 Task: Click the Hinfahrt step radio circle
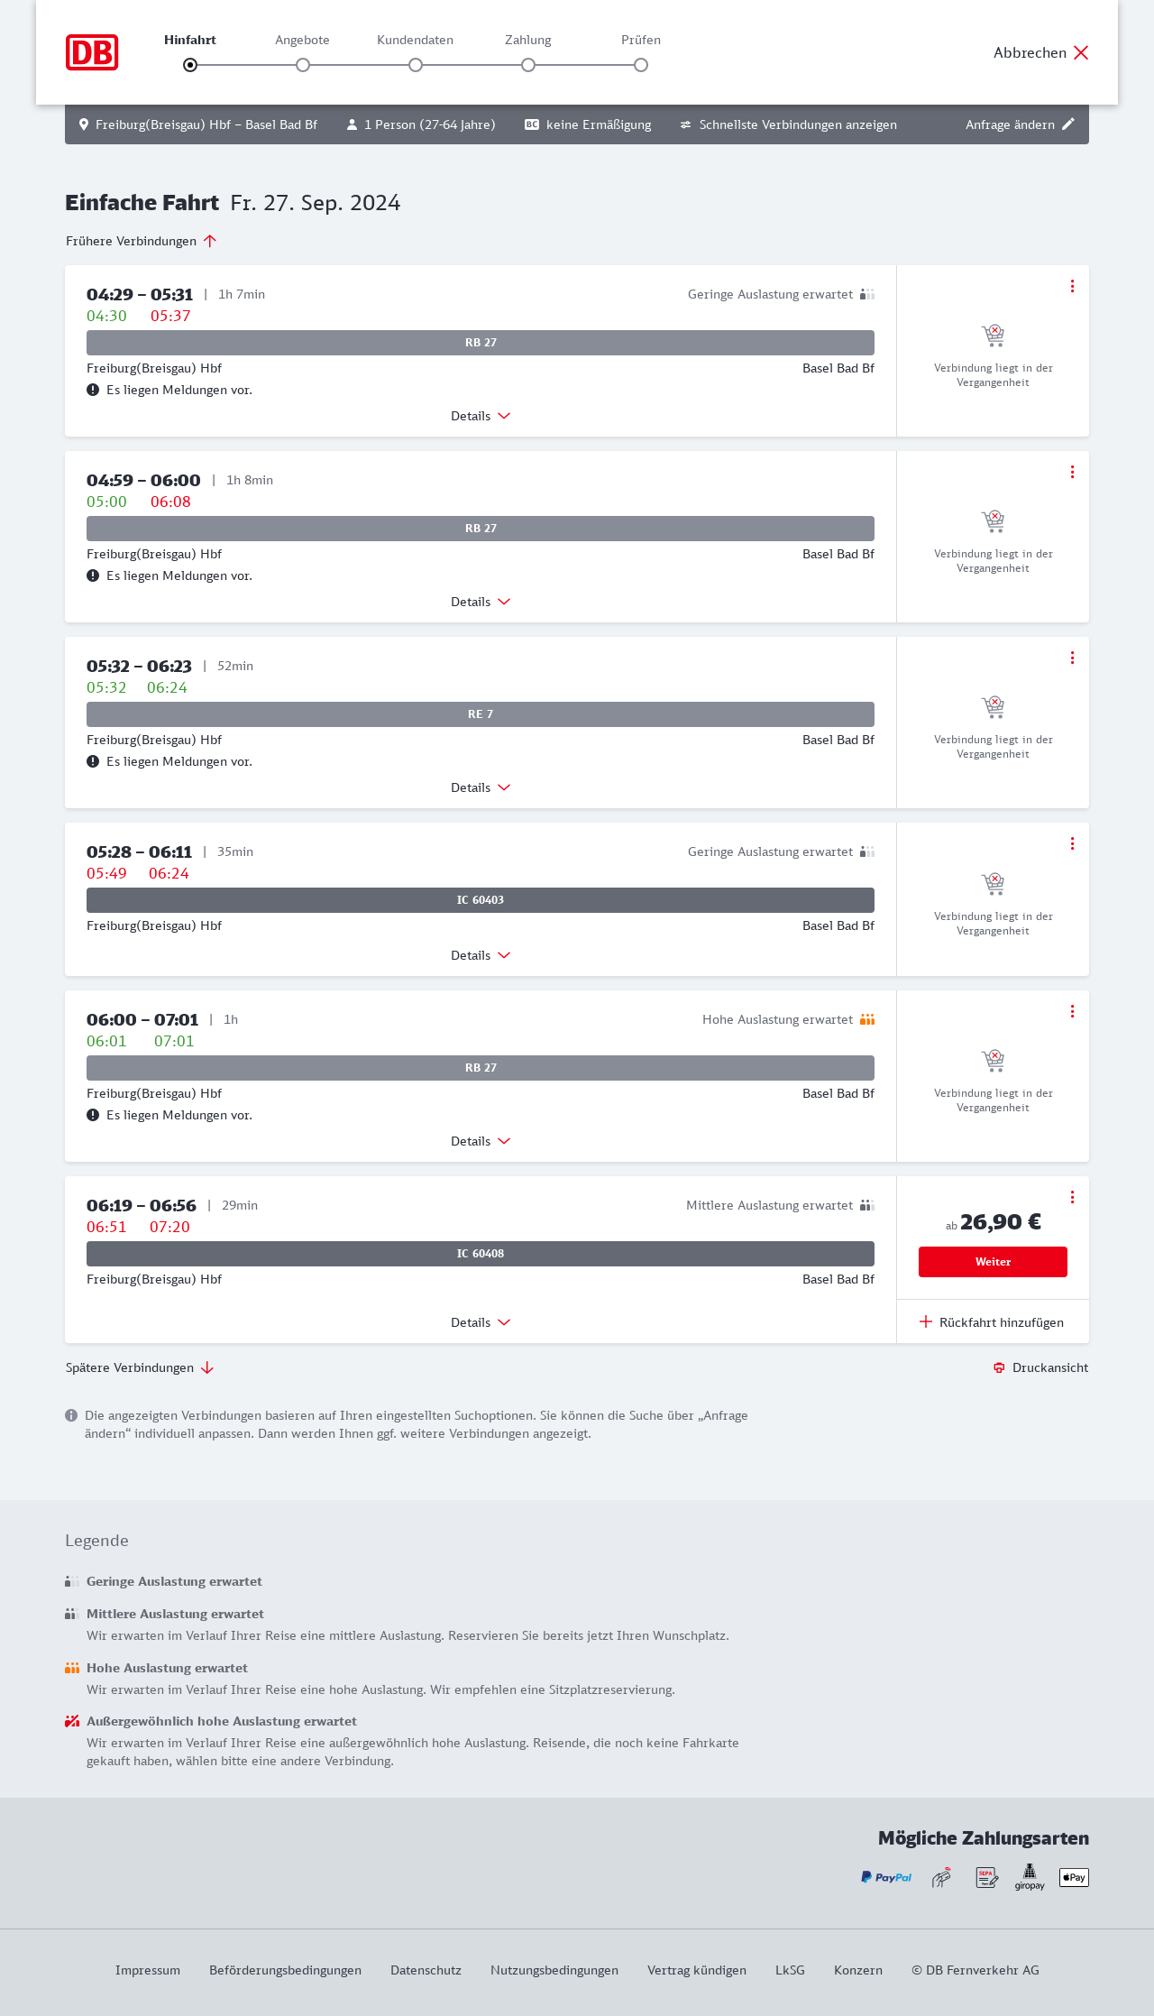click(190, 65)
